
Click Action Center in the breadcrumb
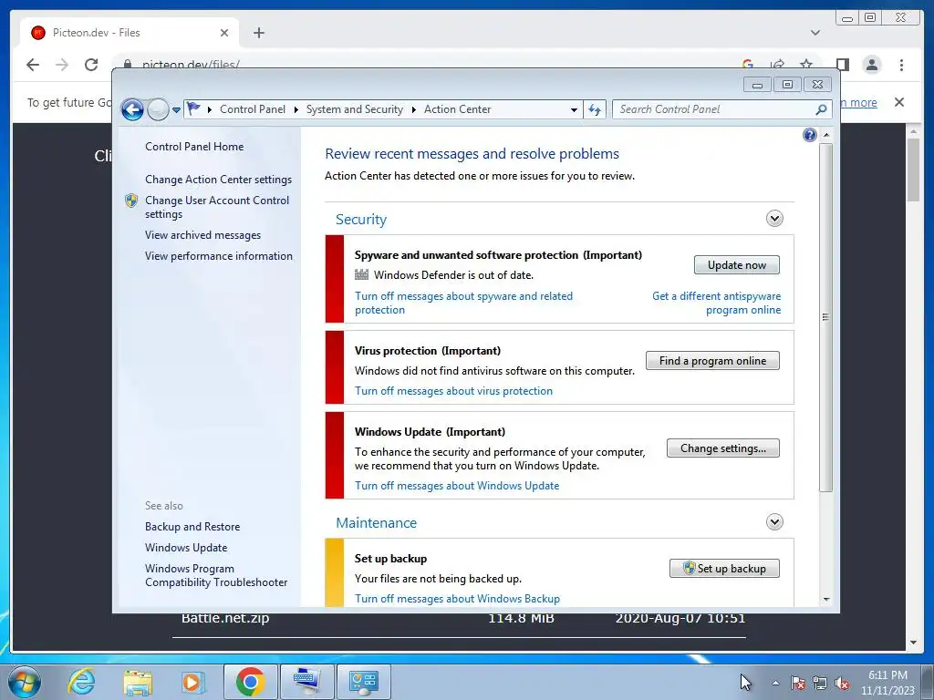458,109
